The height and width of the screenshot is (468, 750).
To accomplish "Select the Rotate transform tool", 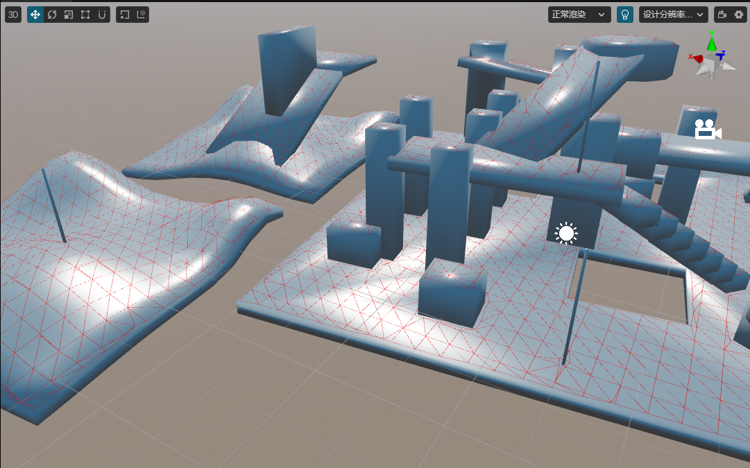I will (51, 15).
